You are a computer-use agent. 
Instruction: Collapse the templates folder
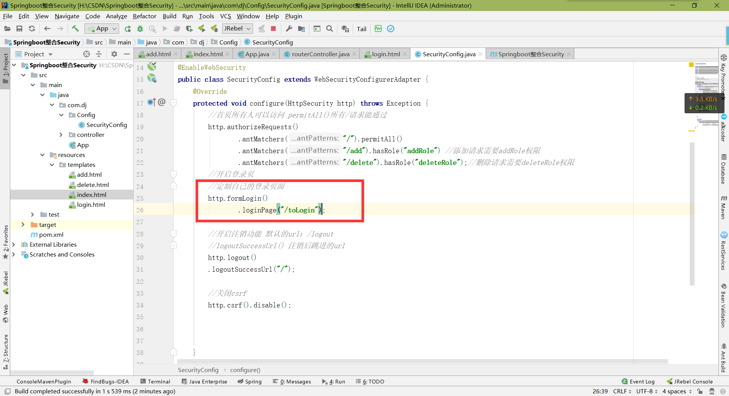tap(52, 165)
